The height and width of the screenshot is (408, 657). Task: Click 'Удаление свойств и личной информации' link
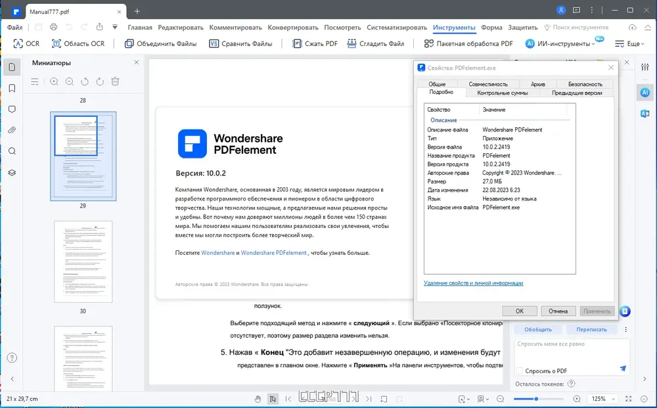click(474, 283)
